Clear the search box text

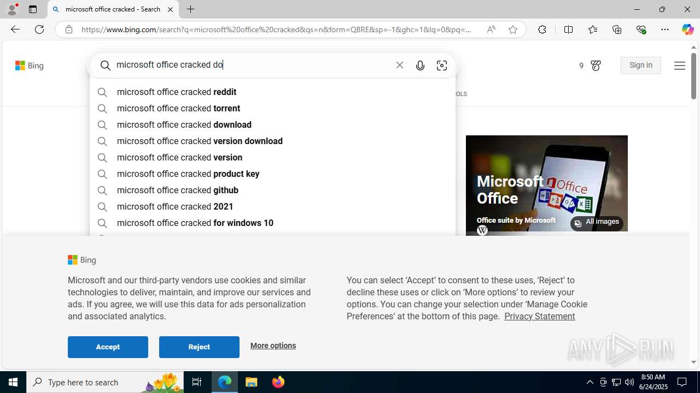(x=400, y=65)
